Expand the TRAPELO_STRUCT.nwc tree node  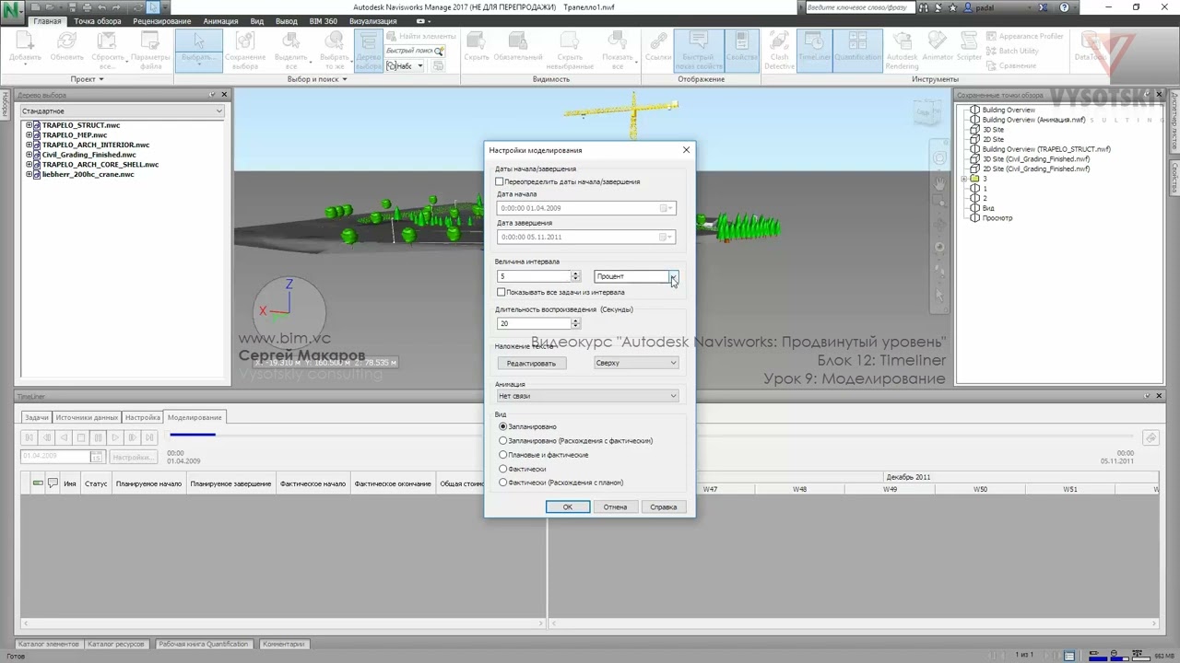29,125
